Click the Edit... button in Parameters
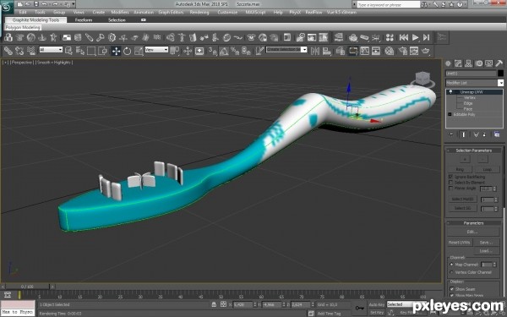507x317 pixels. (472, 232)
